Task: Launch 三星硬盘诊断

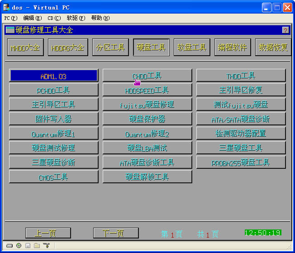Action: pyautogui.click(x=54, y=162)
